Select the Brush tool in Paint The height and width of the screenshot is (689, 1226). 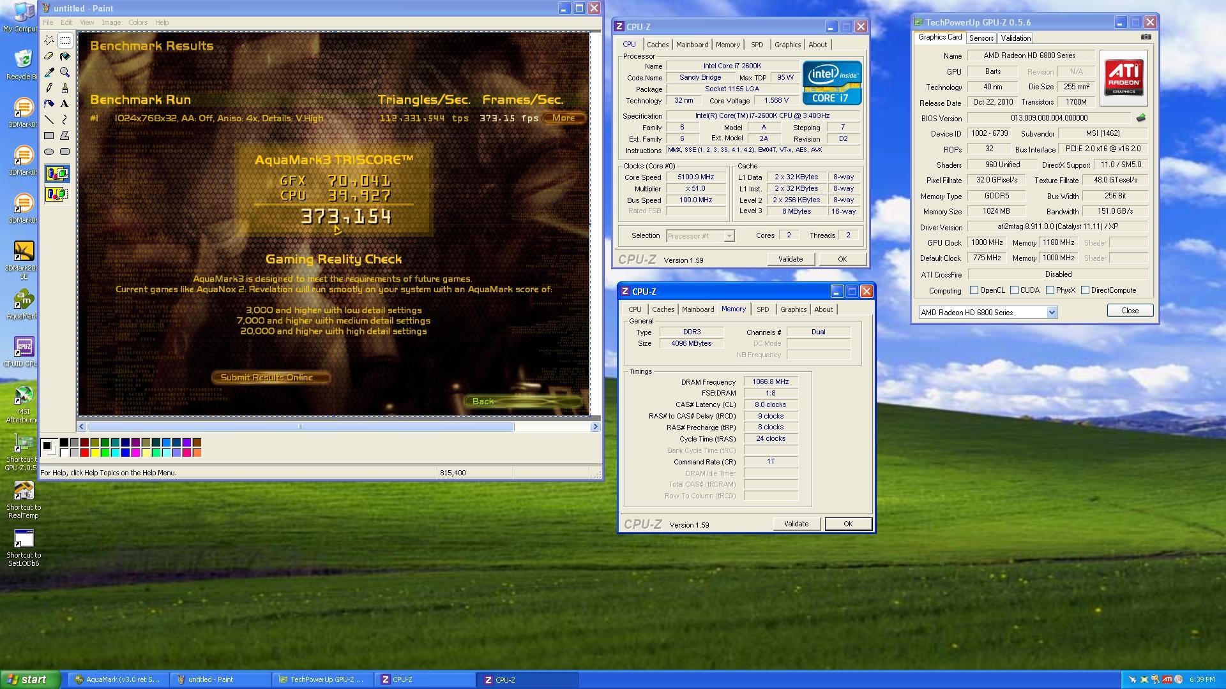(x=65, y=88)
